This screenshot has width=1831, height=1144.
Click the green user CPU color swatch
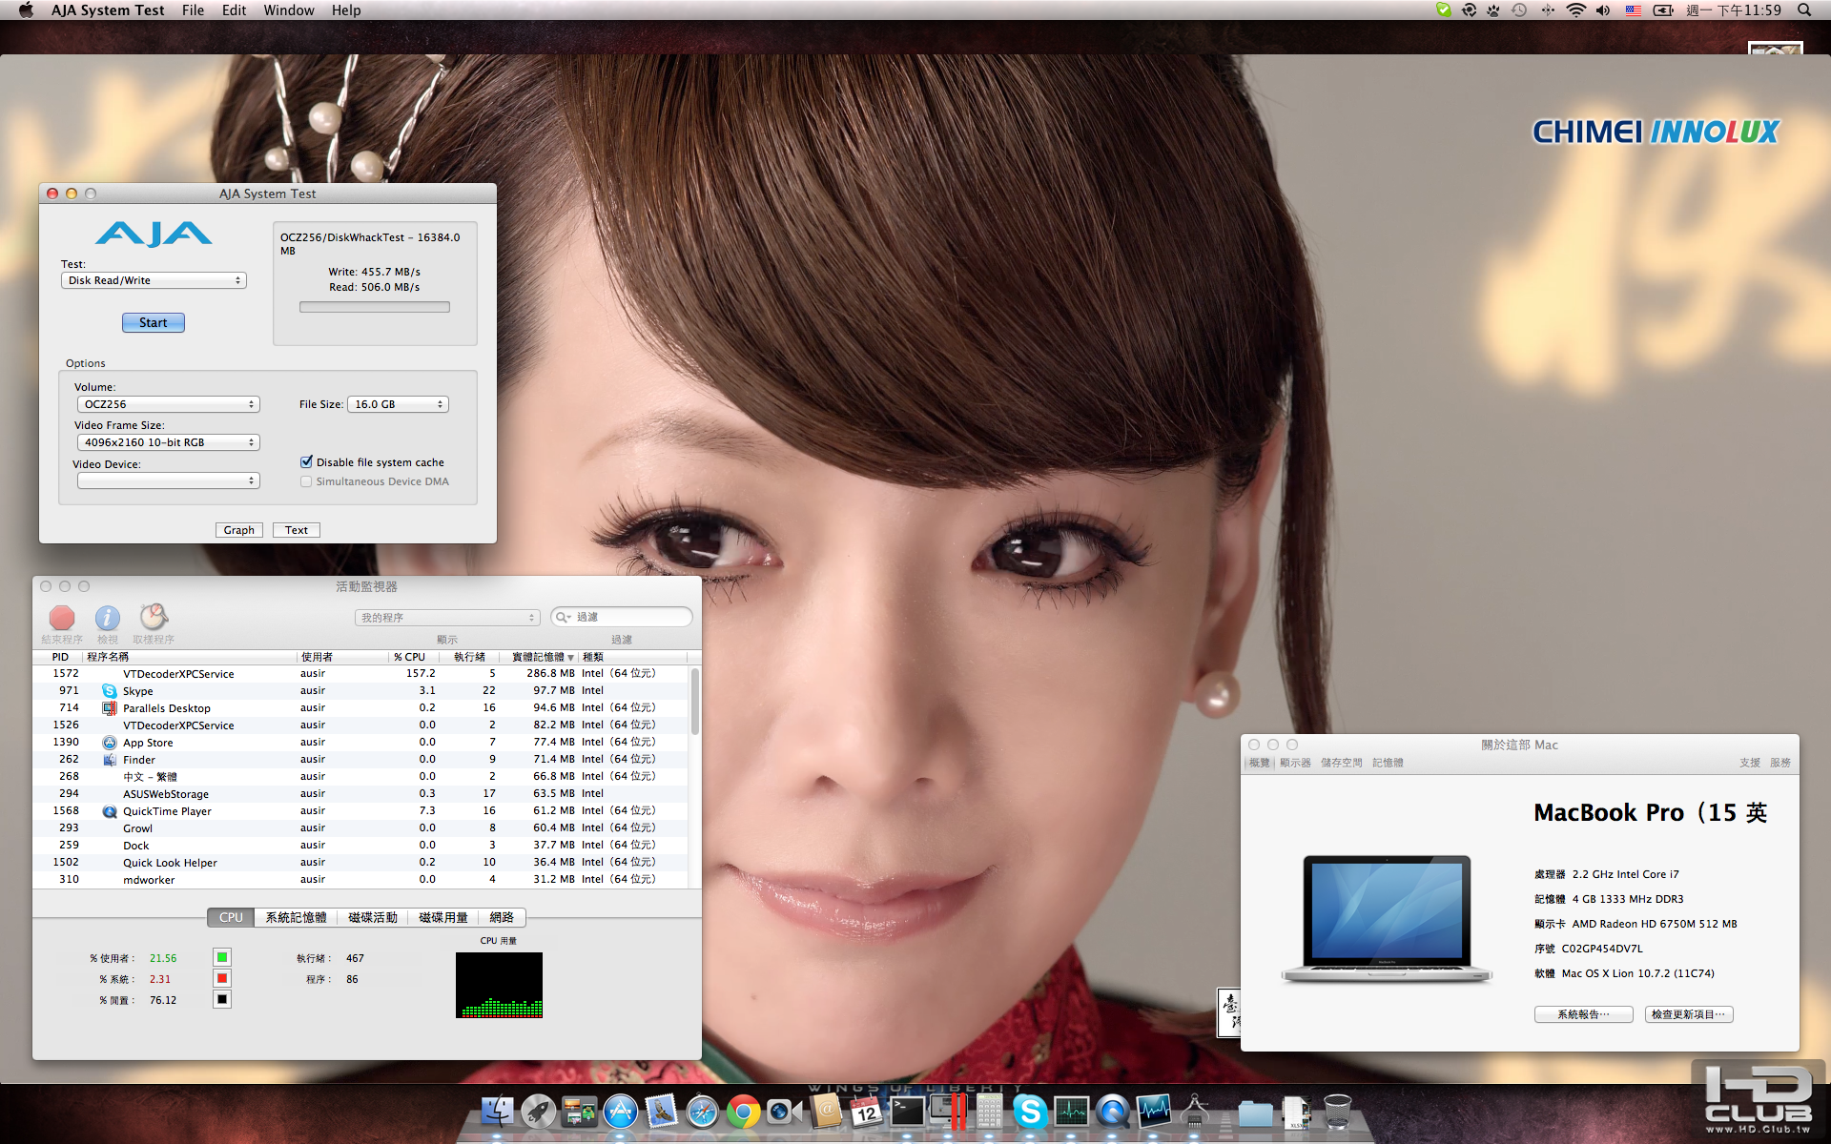click(x=222, y=957)
